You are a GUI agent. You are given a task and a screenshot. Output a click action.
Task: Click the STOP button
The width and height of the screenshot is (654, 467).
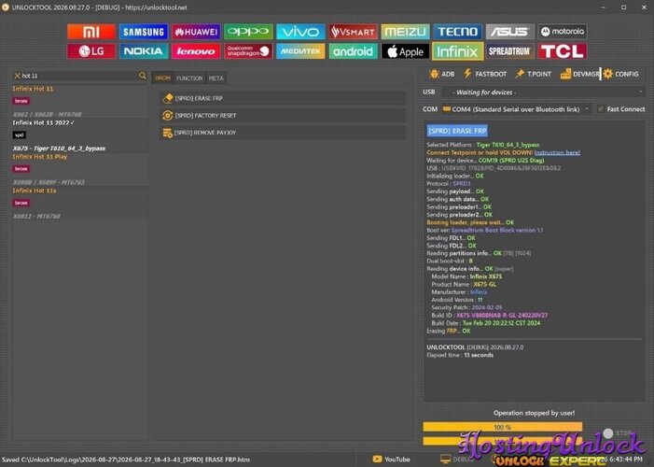[x=619, y=433]
